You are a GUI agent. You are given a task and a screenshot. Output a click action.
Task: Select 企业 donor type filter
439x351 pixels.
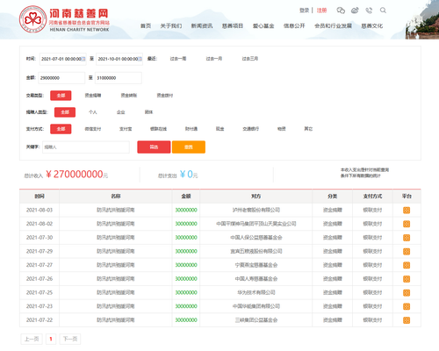click(x=121, y=112)
